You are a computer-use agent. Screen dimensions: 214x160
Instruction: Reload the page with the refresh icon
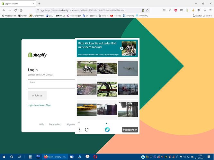pos(15,10)
